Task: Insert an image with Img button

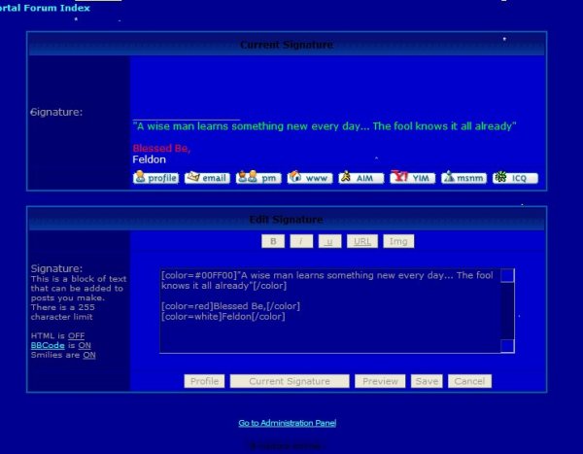Action: click(397, 241)
